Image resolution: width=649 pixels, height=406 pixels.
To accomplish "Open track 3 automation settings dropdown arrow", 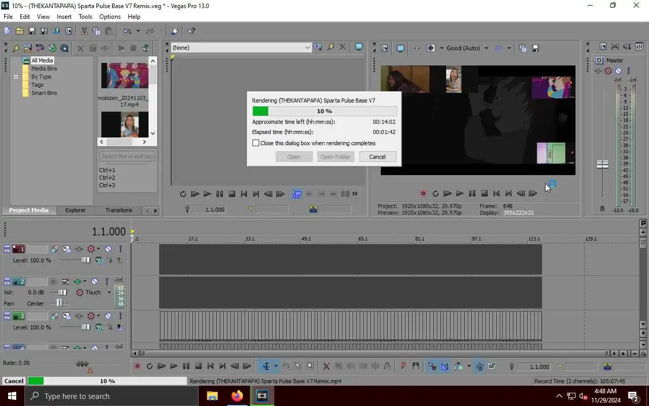I will pos(98,317).
